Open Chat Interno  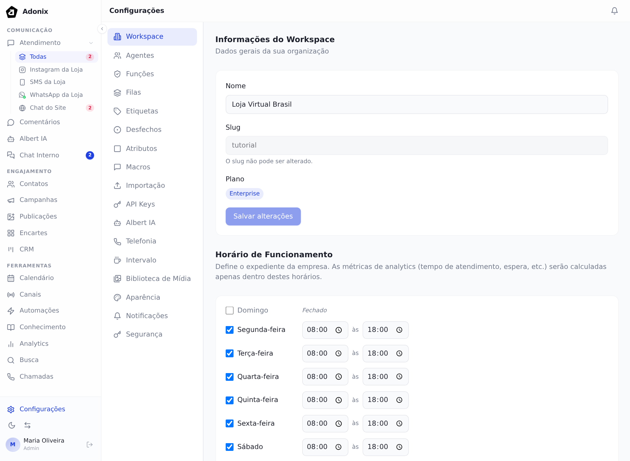[50, 156]
